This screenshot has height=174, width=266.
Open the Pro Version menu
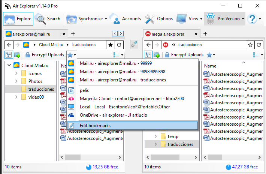225,19
